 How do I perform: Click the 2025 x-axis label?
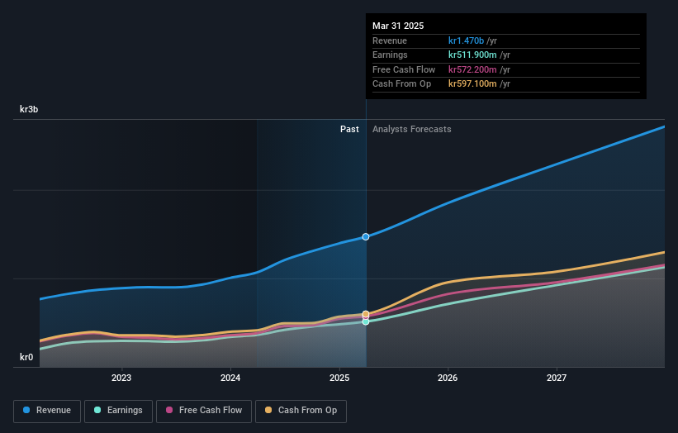pos(339,378)
